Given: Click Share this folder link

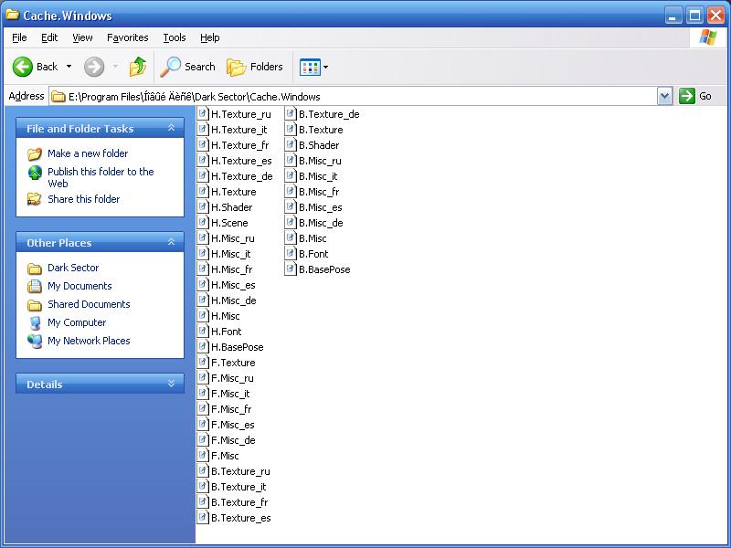Looking at the screenshot, I should tap(83, 199).
